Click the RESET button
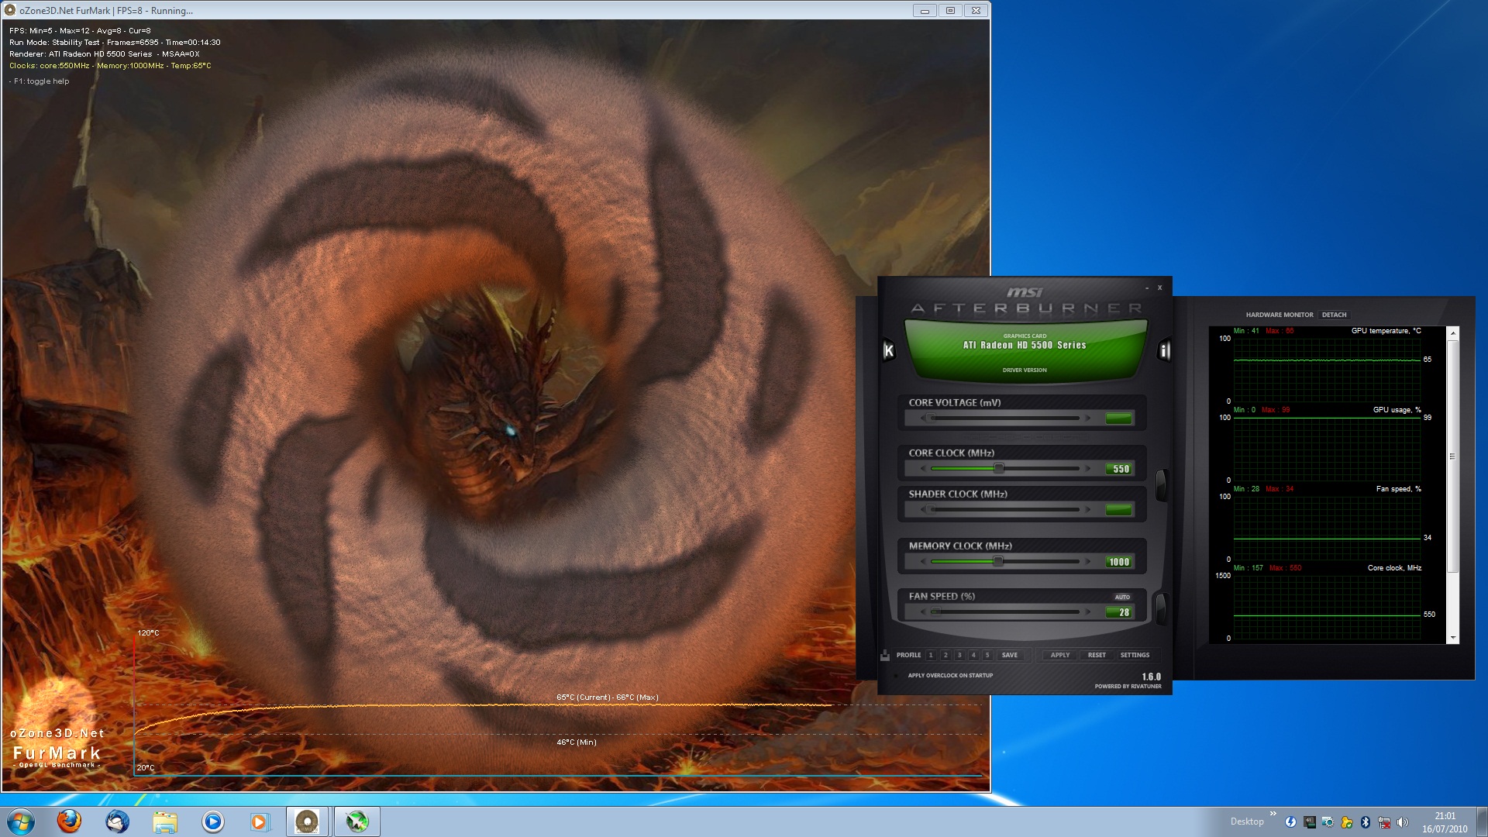Screen dimensions: 1488x837 1097,655
